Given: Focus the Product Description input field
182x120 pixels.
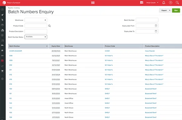Looking at the screenshot, I should [36, 31].
